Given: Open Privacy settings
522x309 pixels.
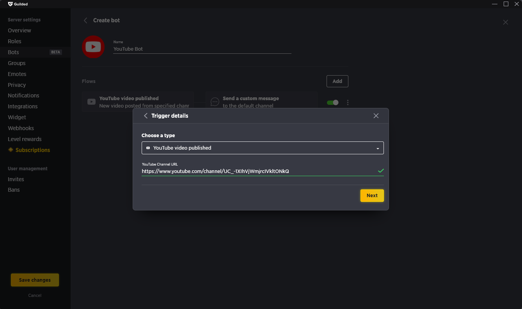Looking at the screenshot, I should pos(17,85).
